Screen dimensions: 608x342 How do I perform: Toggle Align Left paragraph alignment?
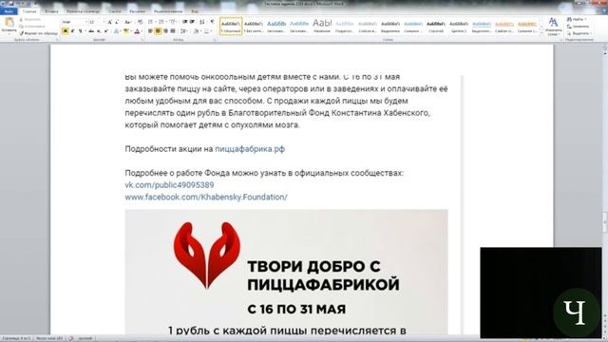coord(150,31)
